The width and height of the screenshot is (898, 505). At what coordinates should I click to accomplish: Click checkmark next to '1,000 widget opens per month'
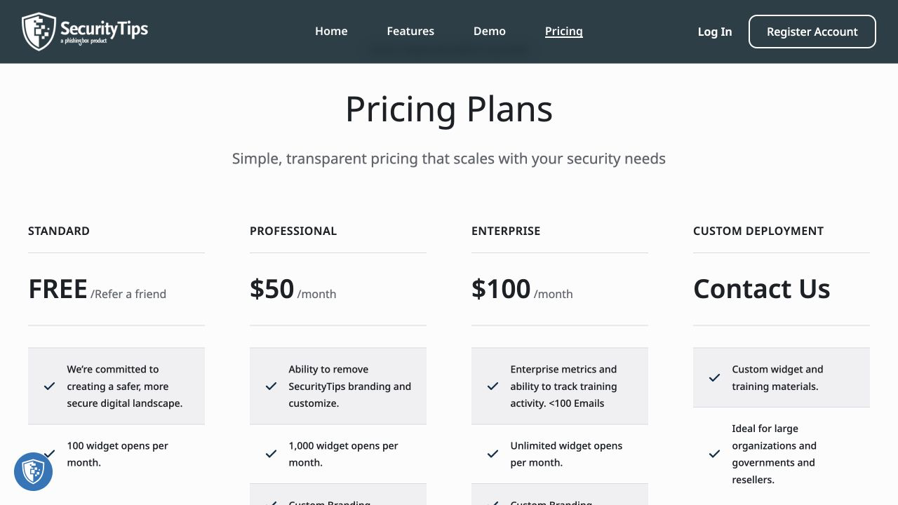coord(271,454)
